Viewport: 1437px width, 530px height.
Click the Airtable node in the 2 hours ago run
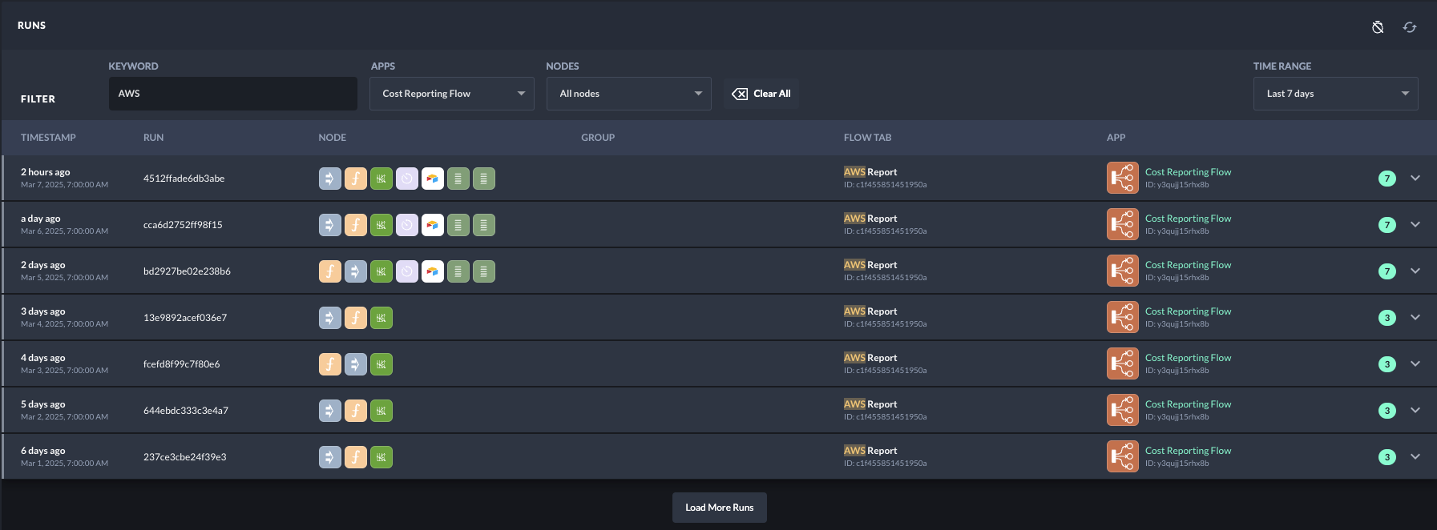[433, 179]
